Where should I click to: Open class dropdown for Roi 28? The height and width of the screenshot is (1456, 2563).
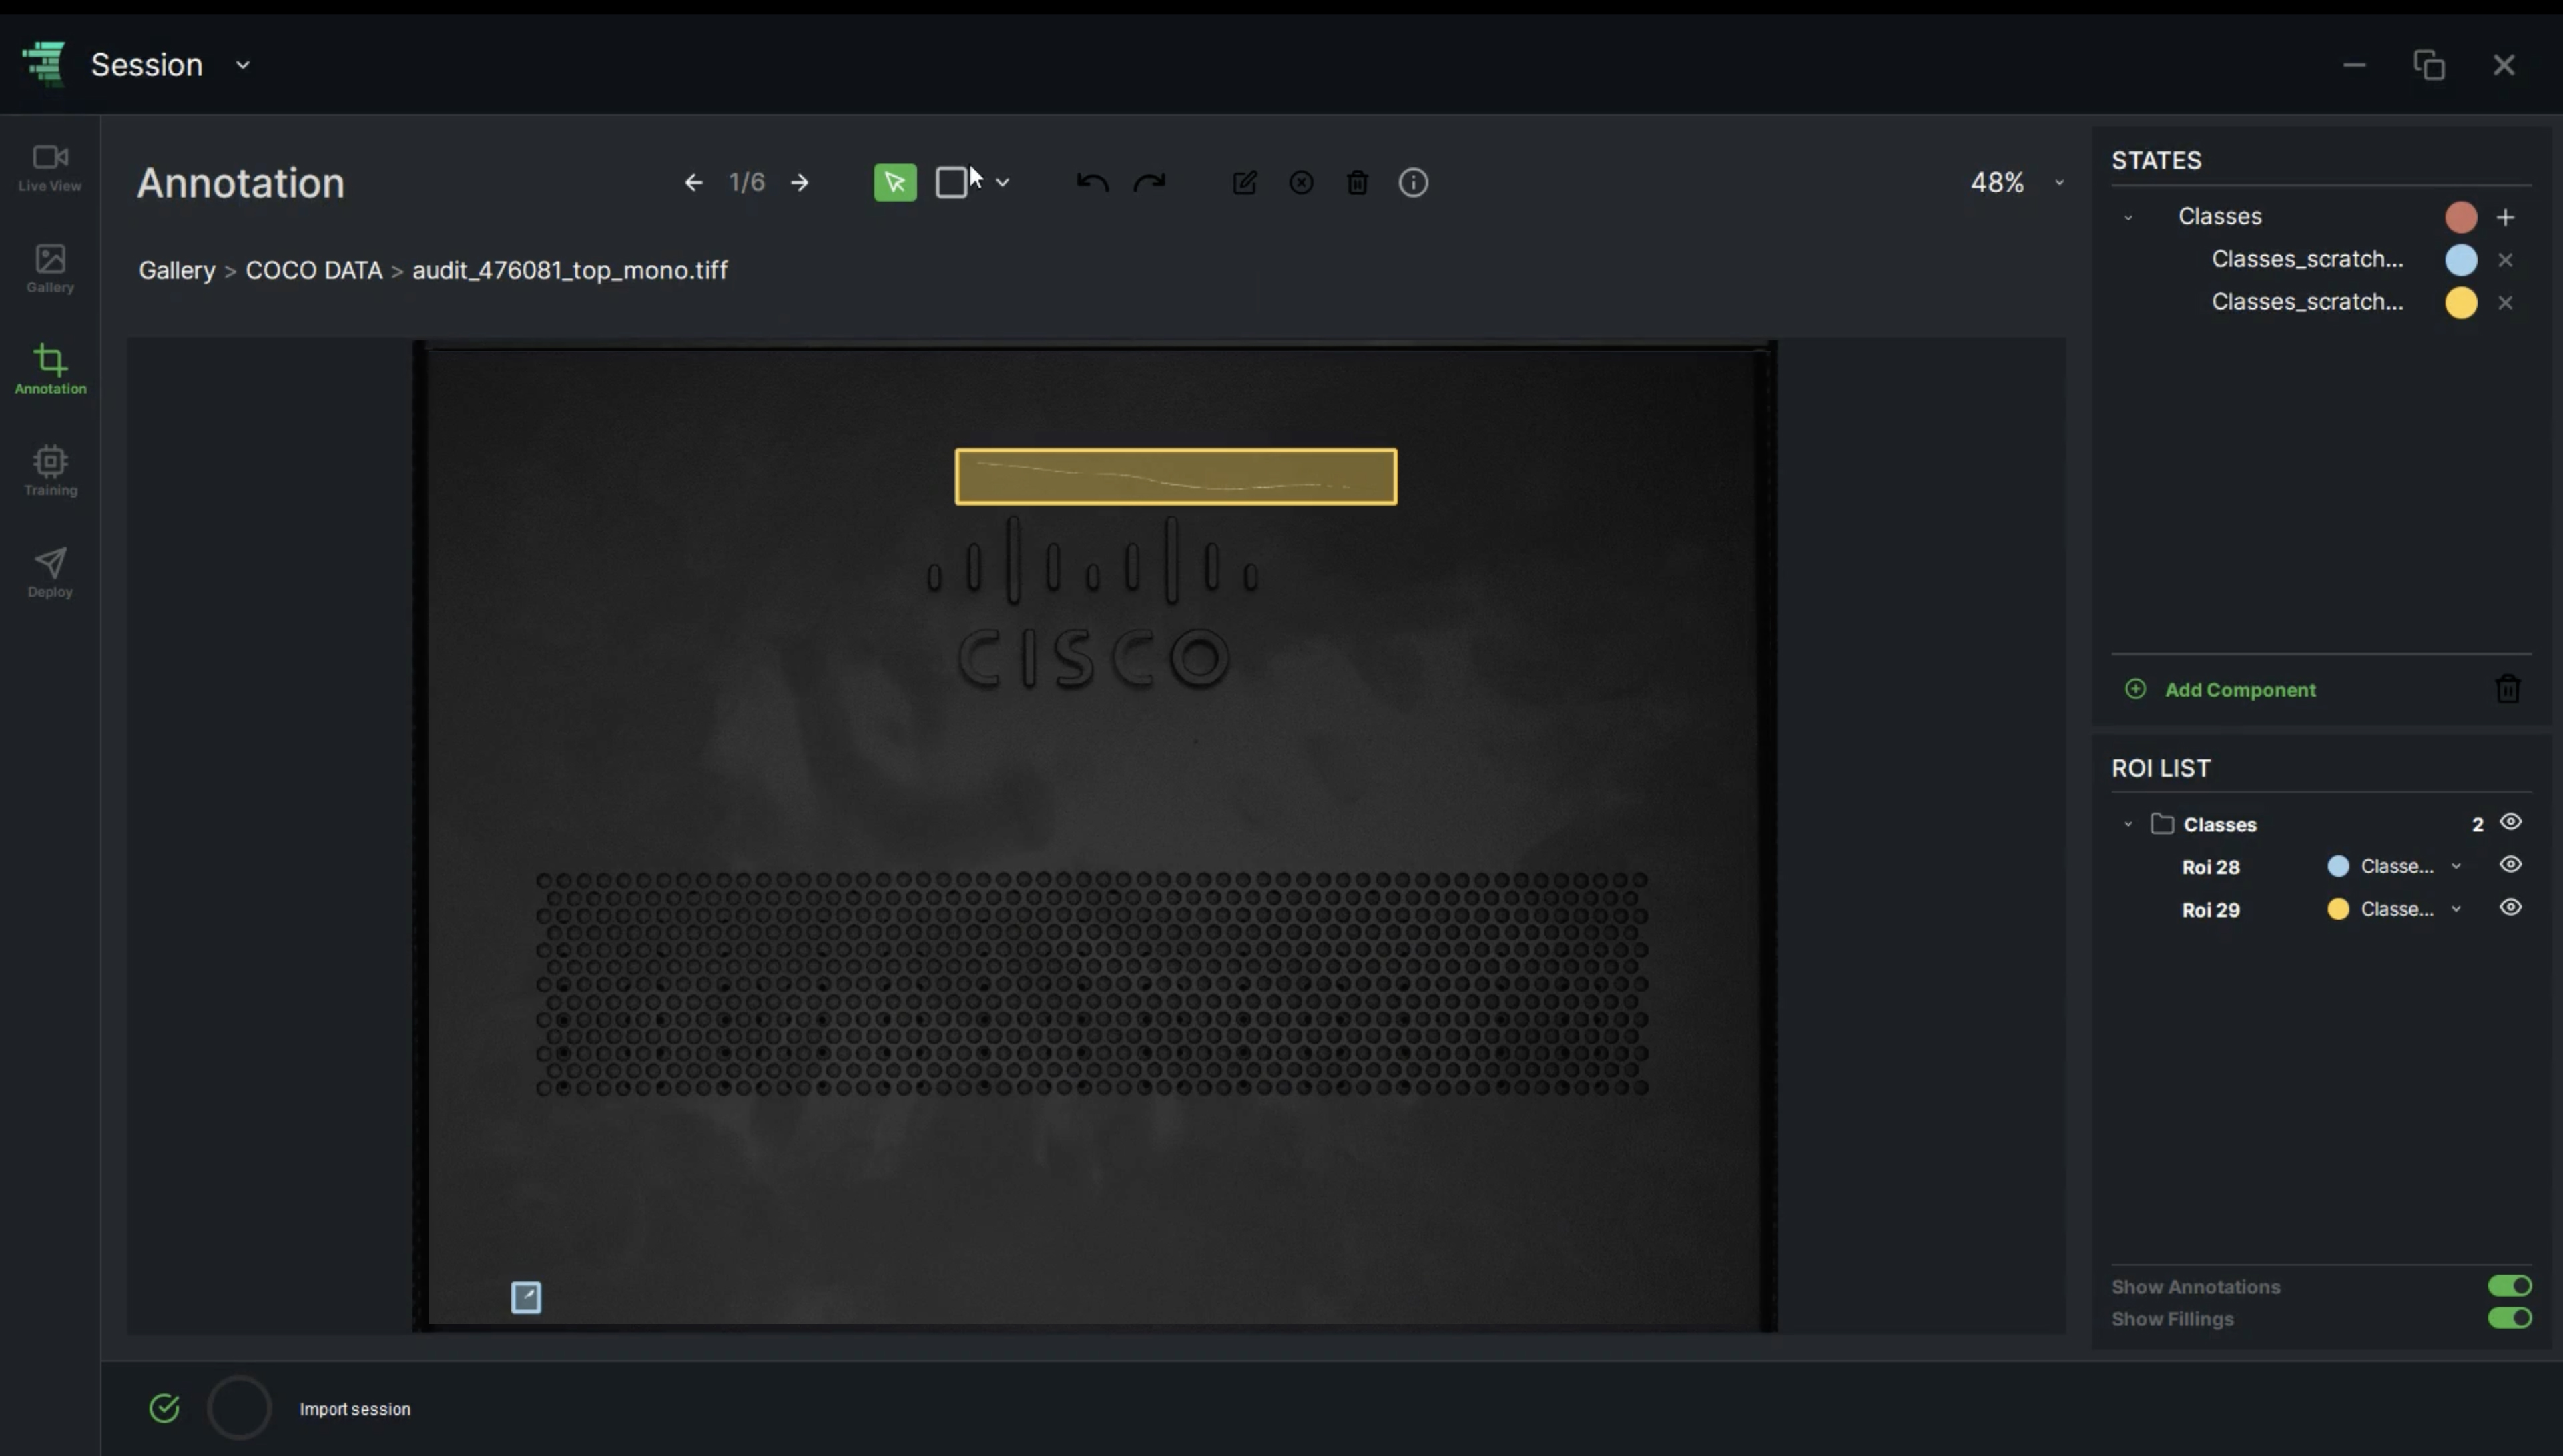[2455, 867]
